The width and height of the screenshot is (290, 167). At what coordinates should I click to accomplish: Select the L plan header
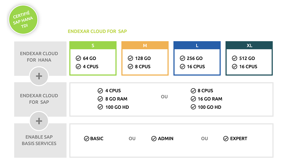pos(197,45)
